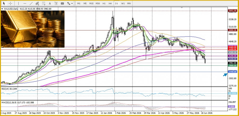The image size is (239, 116).
Task: Switch chart to M30 timeframe
Action: pyautogui.click(x=98, y=3)
